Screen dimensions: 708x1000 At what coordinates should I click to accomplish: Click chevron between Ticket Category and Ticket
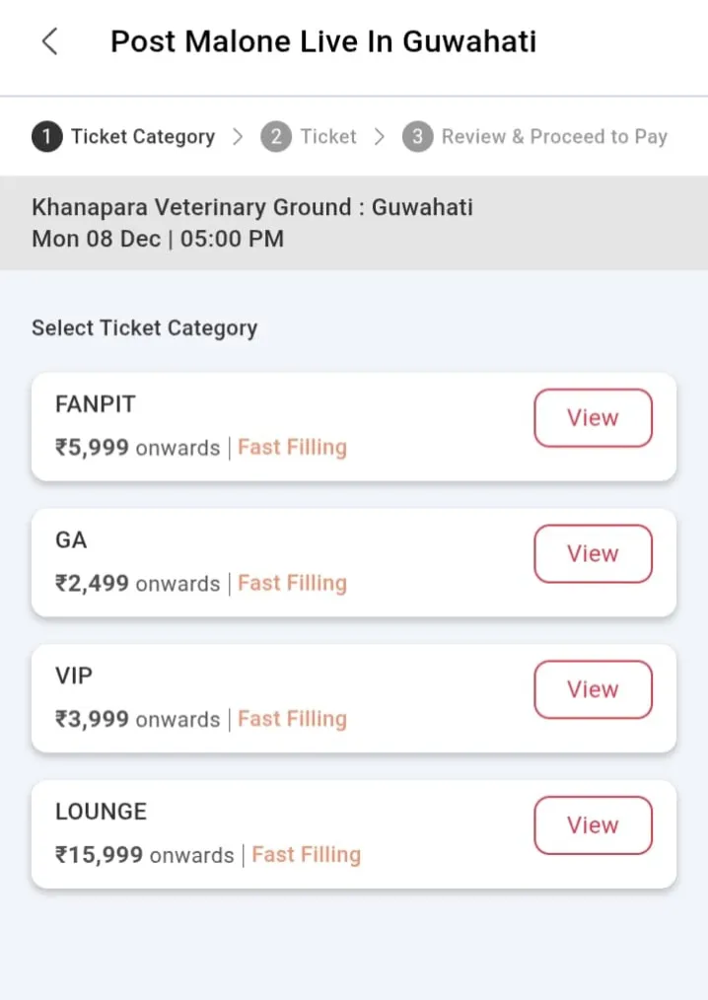tap(238, 137)
